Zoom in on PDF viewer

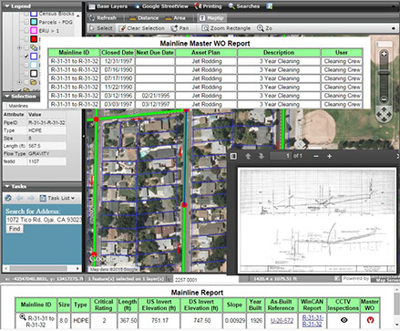pyautogui.click(x=330, y=156)
